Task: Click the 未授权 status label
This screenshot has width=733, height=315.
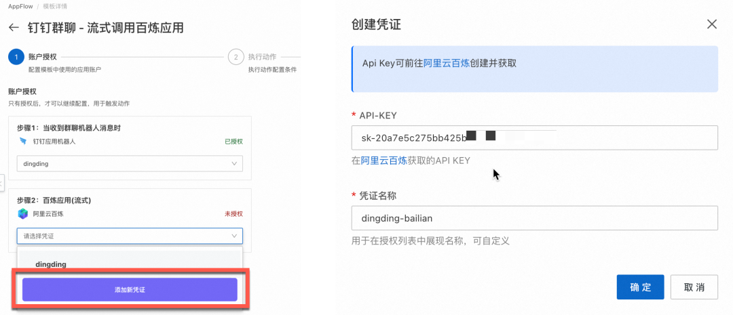Action: [x=233, y=214]
